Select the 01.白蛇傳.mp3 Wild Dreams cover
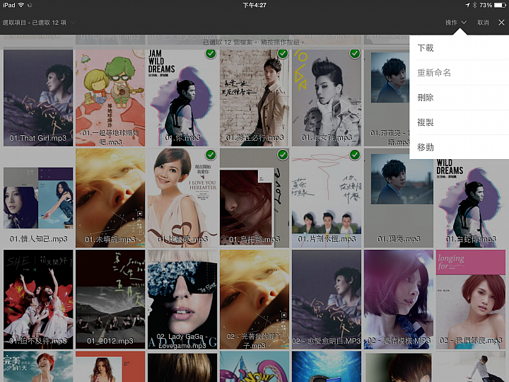This screenshot has width=509, height=382. [471, 203]
